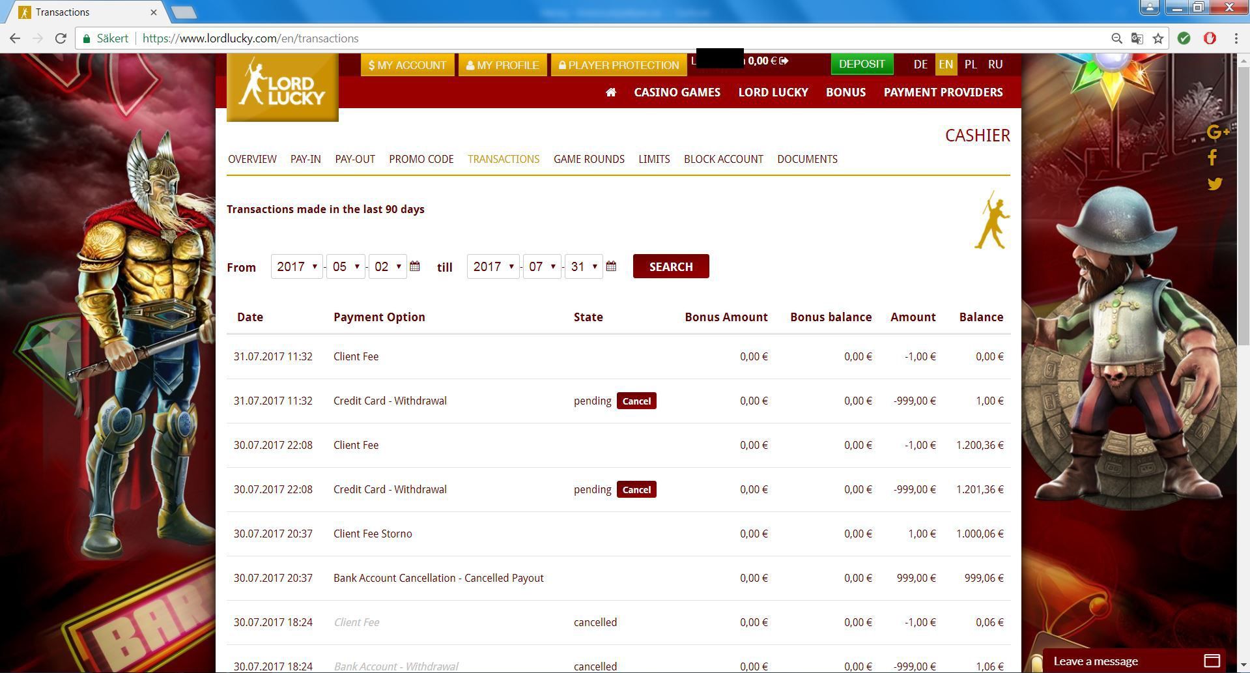Open the Block Account tab
Viewport: 1250px width, 673px height.
coord(724,159)
